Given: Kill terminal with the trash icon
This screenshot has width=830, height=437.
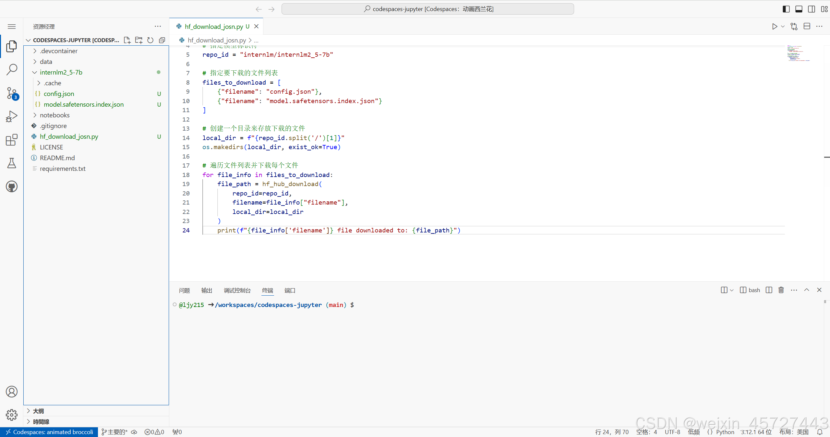Looking at the screenshot, I should point(781,290).
